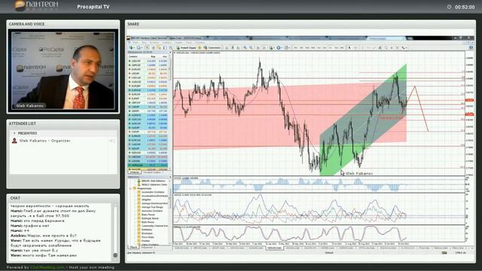Select EURUSD row in Market Watch
Viewport: 482px width, 271px height.
pos(148,69)
